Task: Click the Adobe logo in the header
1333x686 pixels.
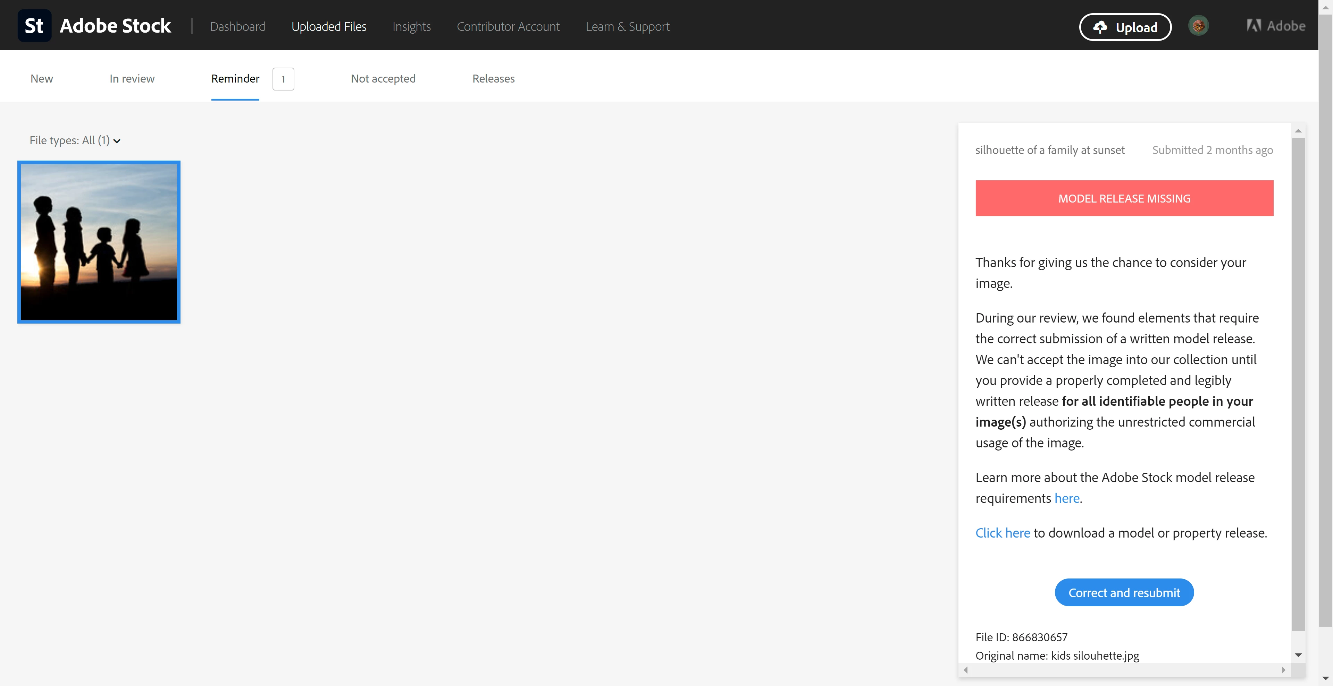Action: pyautogui.click(x=1276, y=26)
